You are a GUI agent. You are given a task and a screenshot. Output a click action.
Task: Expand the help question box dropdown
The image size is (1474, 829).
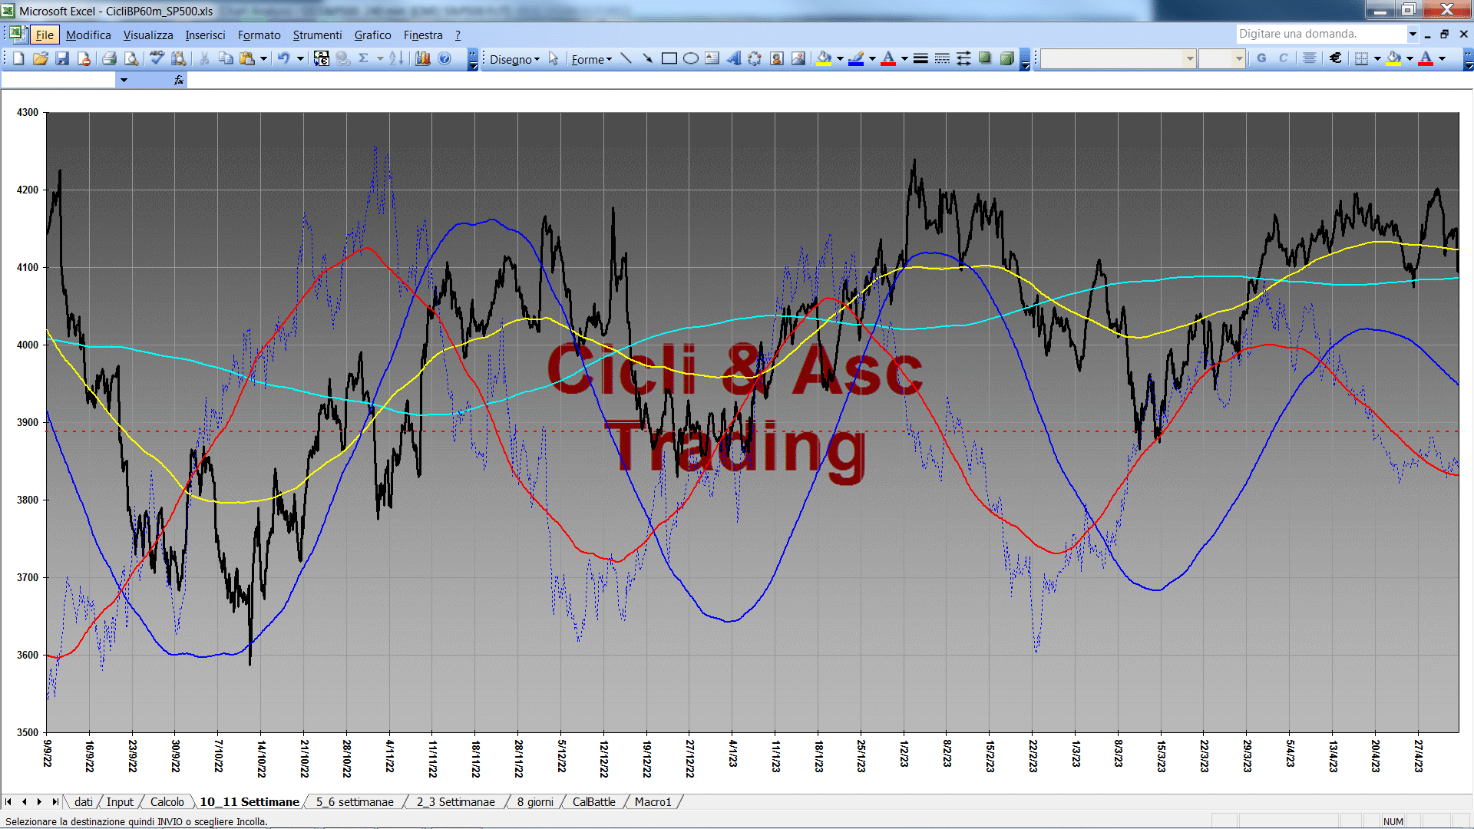pyautogui.click(x=1412, y=34)
